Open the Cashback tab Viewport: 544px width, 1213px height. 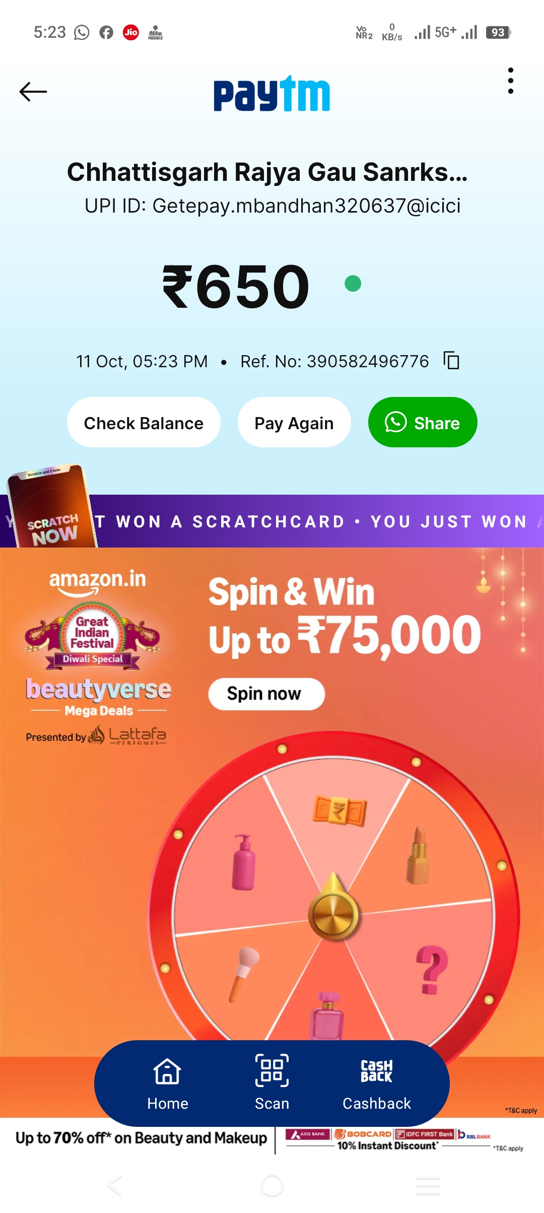[377, 1083]
